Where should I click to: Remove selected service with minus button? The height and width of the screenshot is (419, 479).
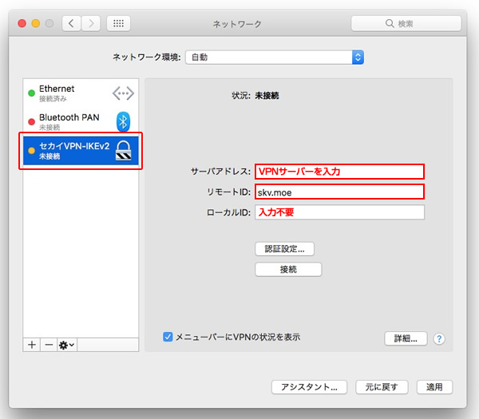pyautogui.click(x=48, y=344)
